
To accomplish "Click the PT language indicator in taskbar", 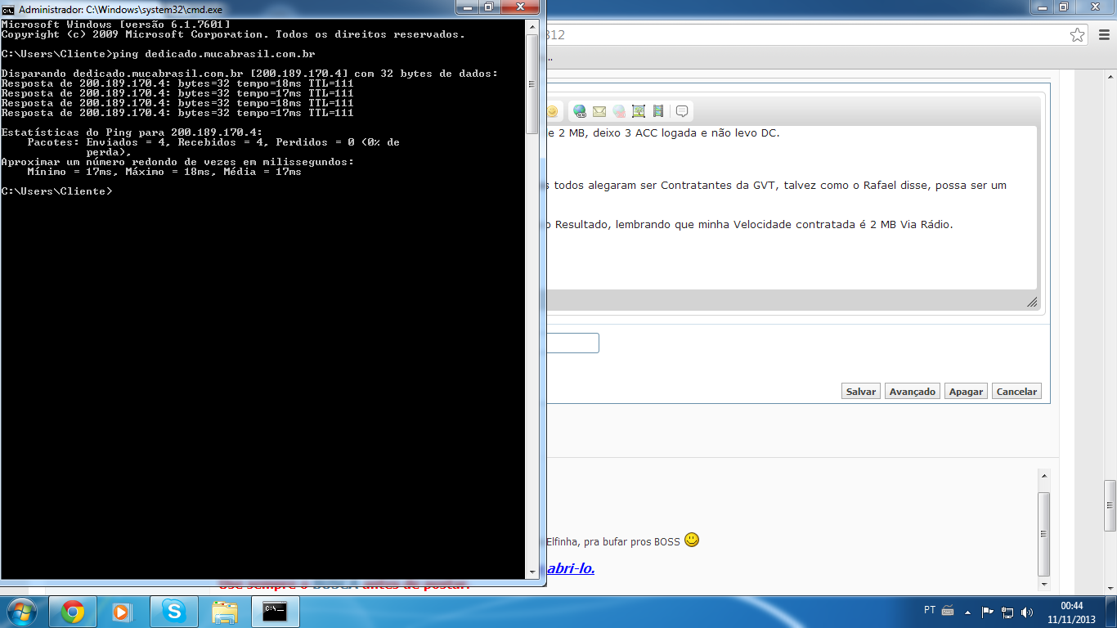I will coord(930,610).
